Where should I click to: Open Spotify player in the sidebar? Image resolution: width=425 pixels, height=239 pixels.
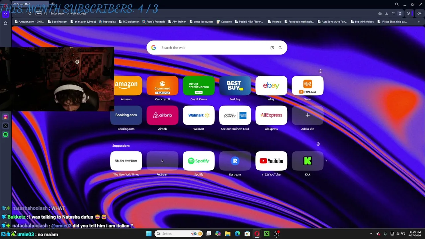point(5,135)
